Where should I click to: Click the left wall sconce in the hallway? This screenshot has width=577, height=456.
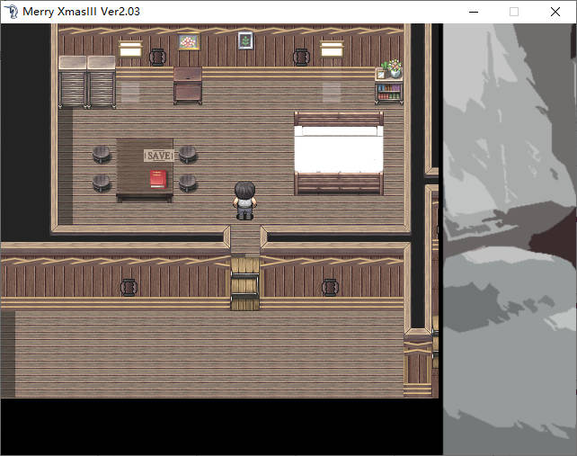129,287
